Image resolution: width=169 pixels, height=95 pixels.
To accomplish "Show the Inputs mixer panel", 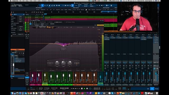I will coord(27,77).
